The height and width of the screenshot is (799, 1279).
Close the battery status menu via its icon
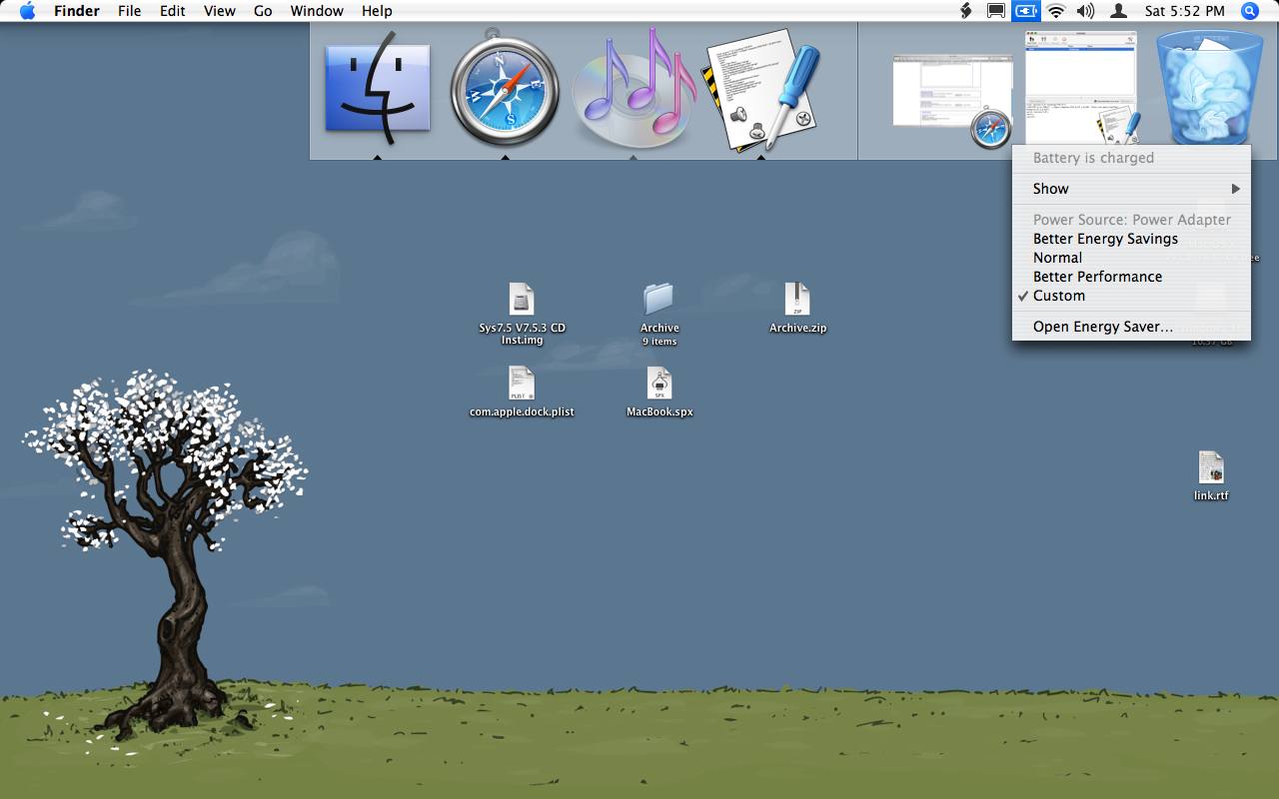(x=1026, y=11)
